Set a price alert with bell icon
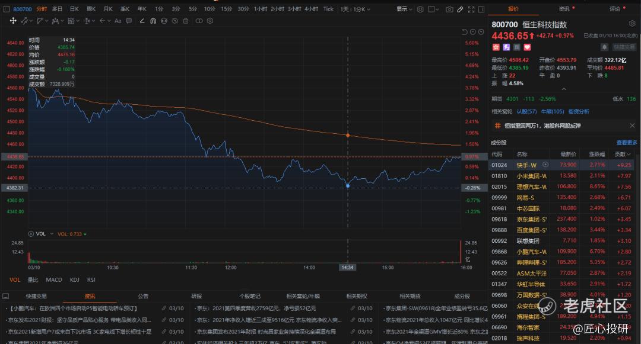Image resolution: width=641 pixels, height=344 pixels. 604,47
